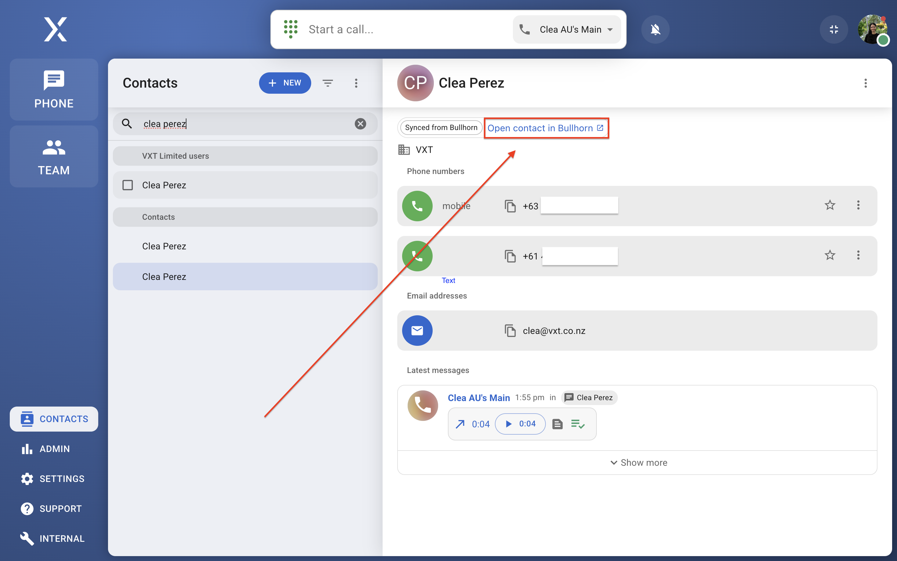Open contact in Bullhorn link
897x561 pixels.
[x=545, y=128]
